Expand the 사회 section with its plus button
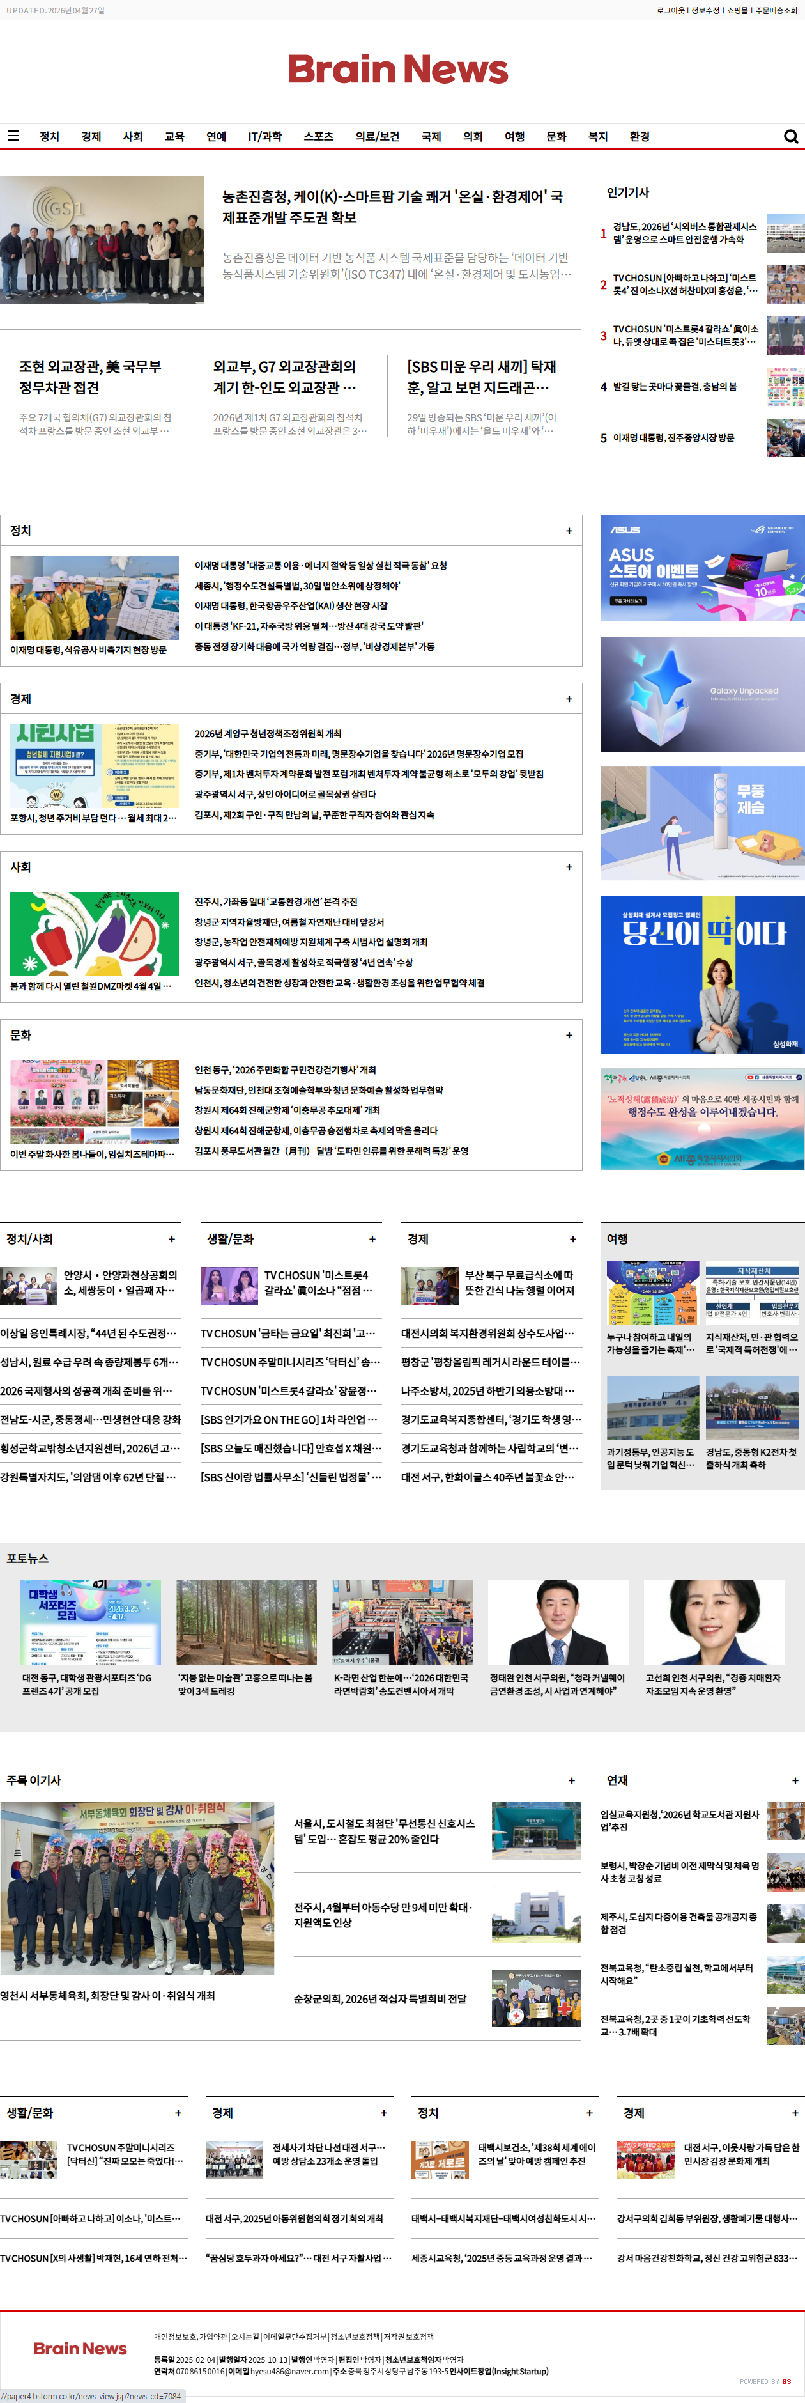The height and width of the screenshot is (2403, 805). (x=569, y=867)
